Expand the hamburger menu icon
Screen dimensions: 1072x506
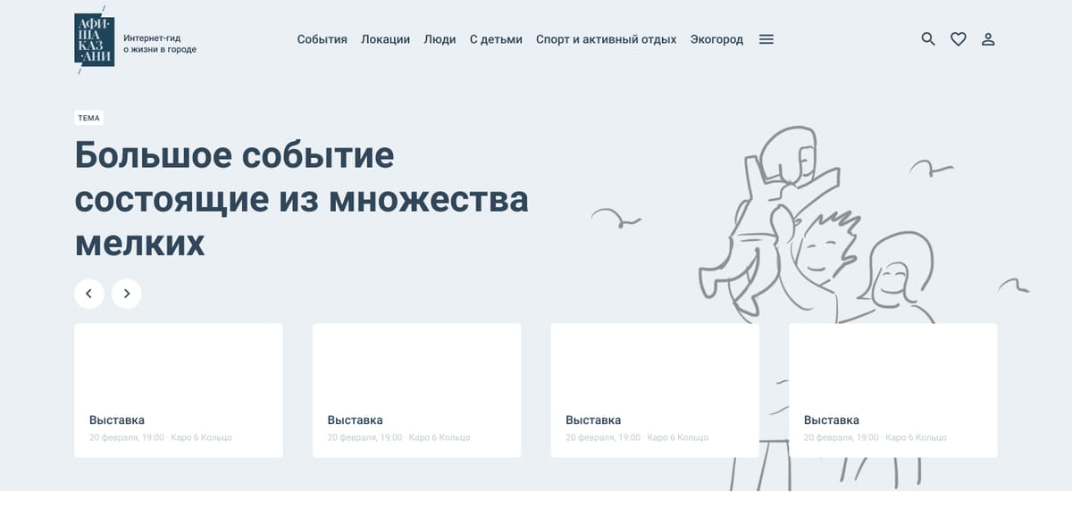click(766, 39)
